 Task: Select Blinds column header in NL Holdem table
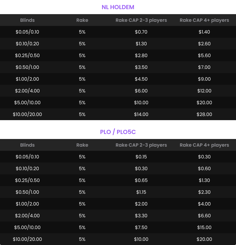(27, 20)
